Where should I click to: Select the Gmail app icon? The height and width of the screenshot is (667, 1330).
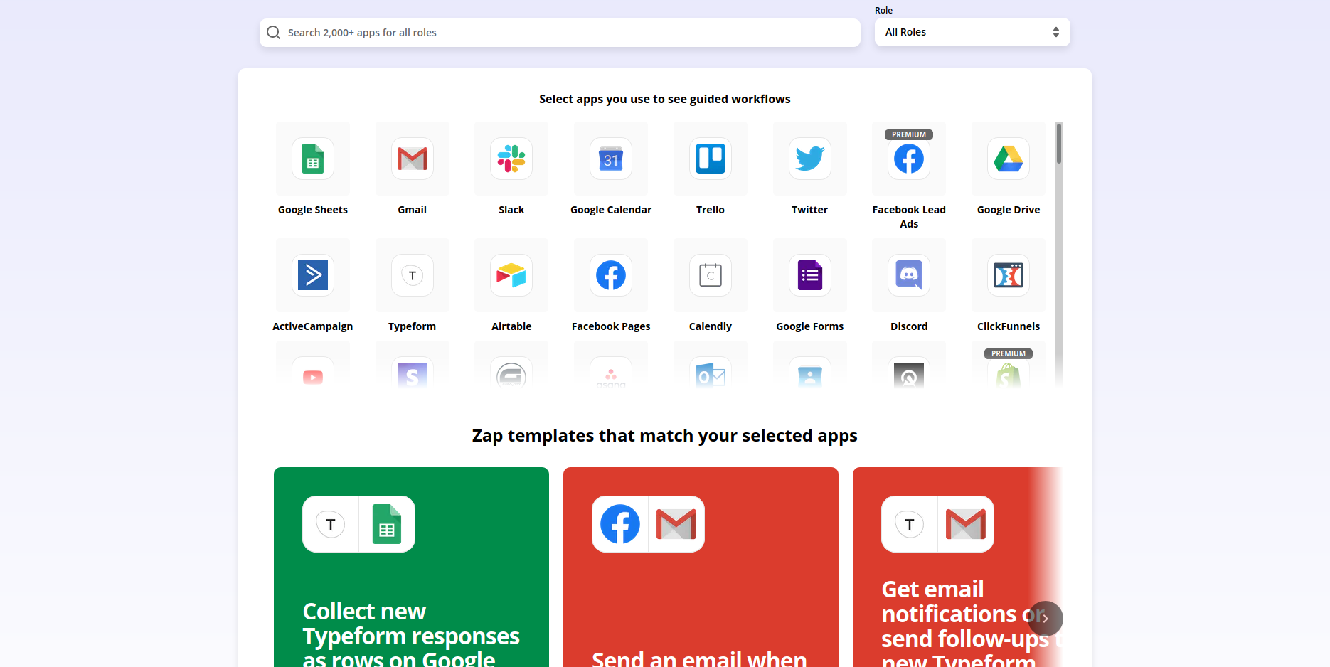tap(413, 159)
